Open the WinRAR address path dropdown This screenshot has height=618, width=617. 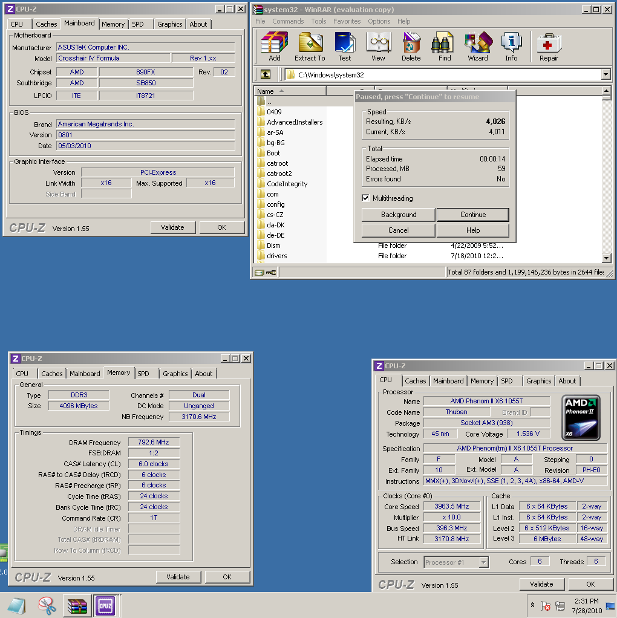click(606, 74)
